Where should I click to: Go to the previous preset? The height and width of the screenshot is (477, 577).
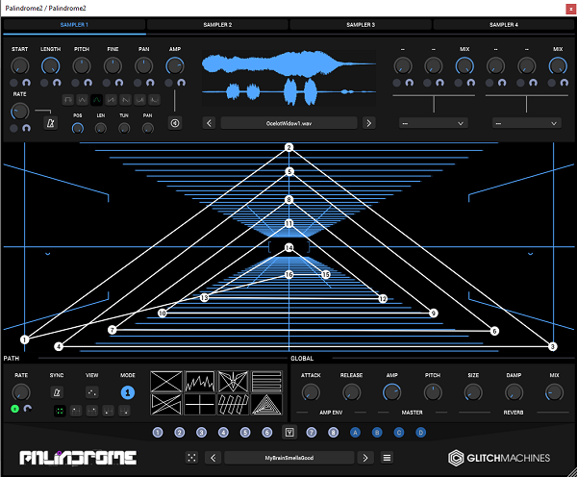(213, 458)
